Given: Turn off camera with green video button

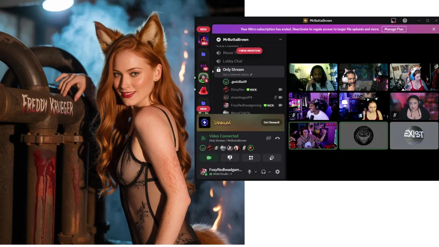Looking at the screenshot, I should tap(209, 158).
